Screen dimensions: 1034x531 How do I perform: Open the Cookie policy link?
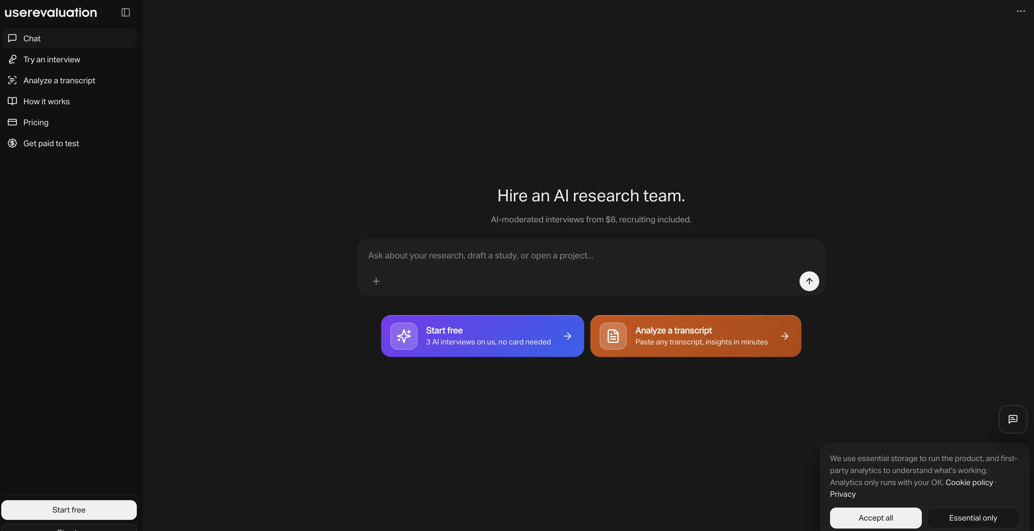coord(969,482)
